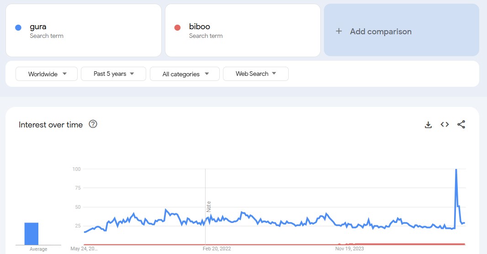This screenshot has height=254, width=487.
Task: Click the peak of the gura spike
Action: [x=456, y=170]
